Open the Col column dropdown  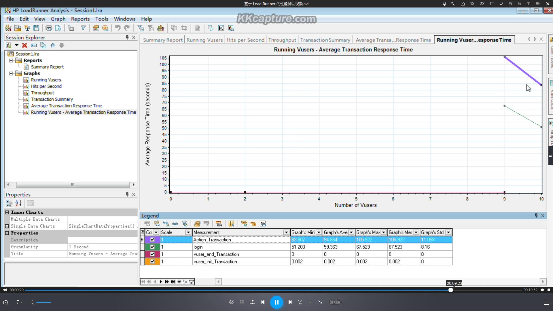[x=156, y=232]
